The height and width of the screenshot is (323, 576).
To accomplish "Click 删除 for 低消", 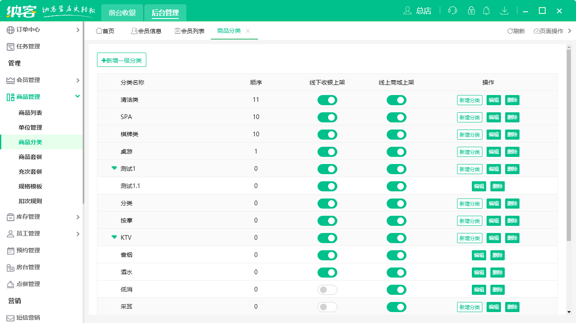I will click(x=498, y=290).
